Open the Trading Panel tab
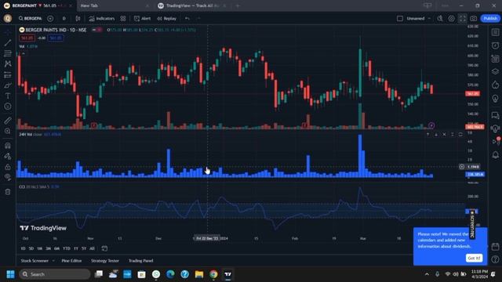 pyautogui.click(x=141, y=261)
